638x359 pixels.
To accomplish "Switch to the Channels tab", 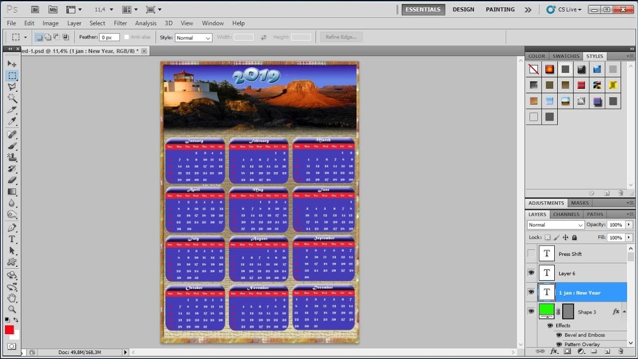I will pyautogui.click(x=566, y=214).
